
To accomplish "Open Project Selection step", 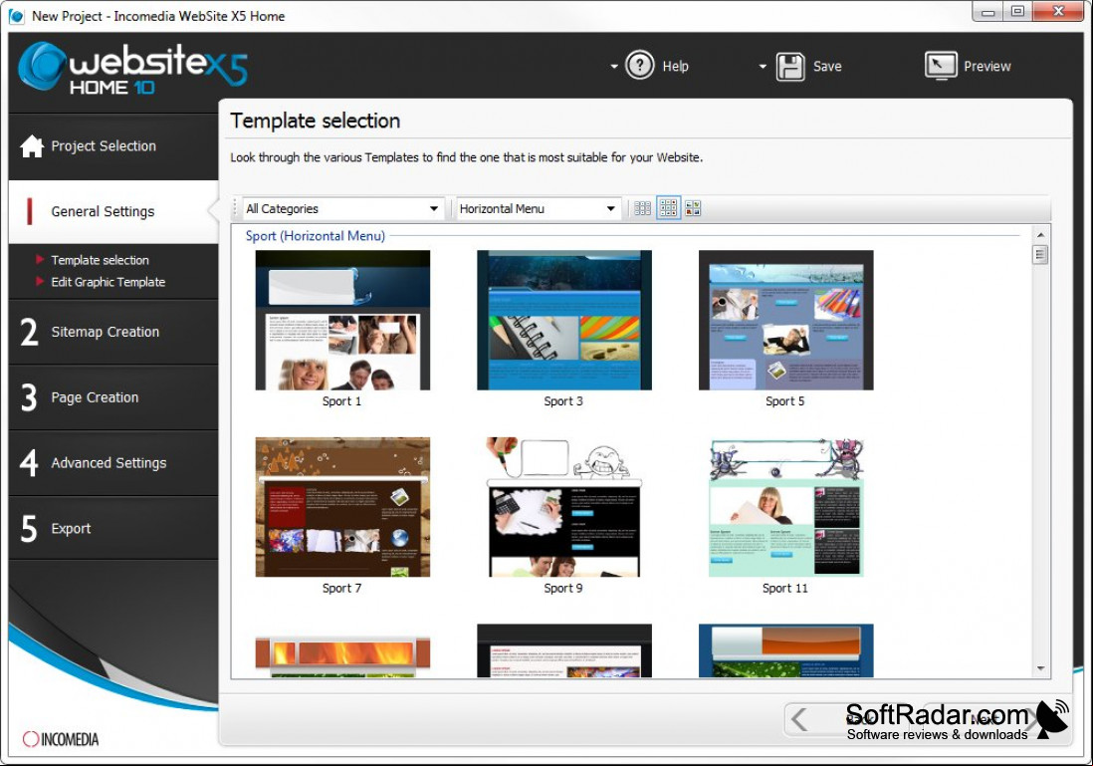I will pyautogui.click(x=113, y=146).
